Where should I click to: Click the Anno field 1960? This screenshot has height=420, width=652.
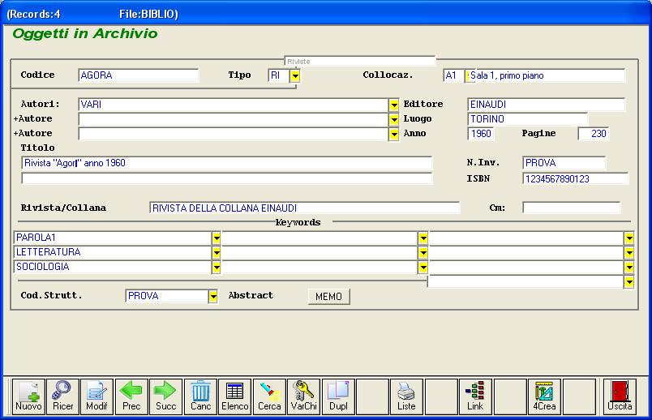(x=481, y=134)
